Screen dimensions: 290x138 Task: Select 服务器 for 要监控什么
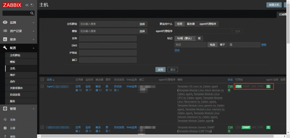pyautogui.click(x=191, y=24)
